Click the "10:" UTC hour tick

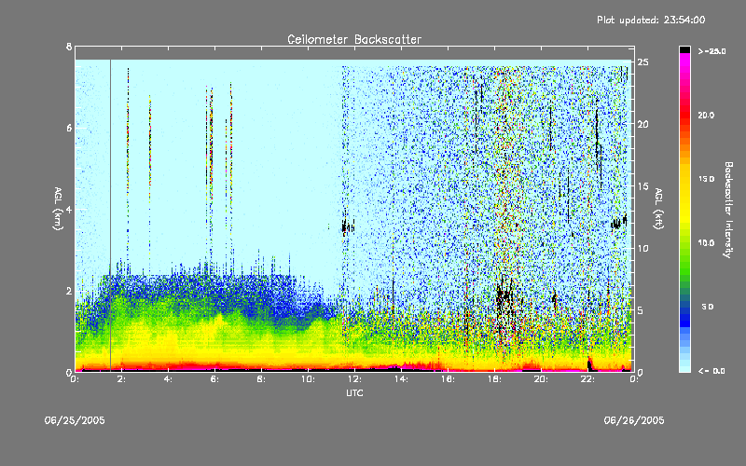click(x=309, y=379)
